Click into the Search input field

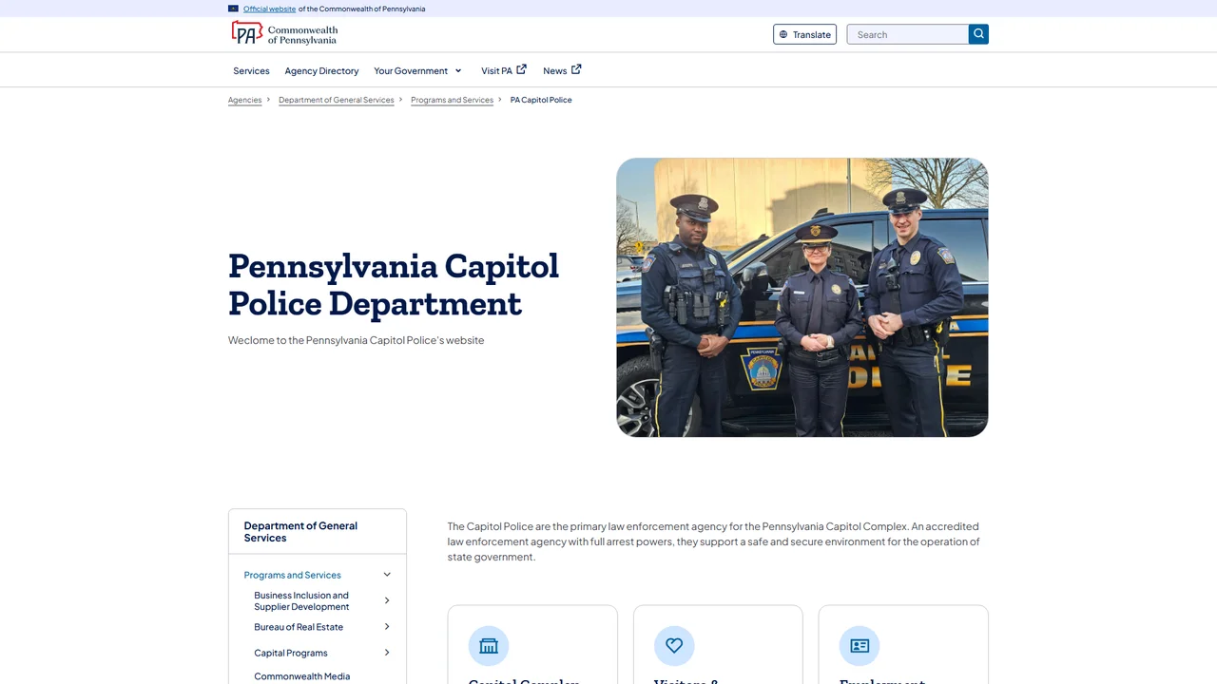click(908, 34)
